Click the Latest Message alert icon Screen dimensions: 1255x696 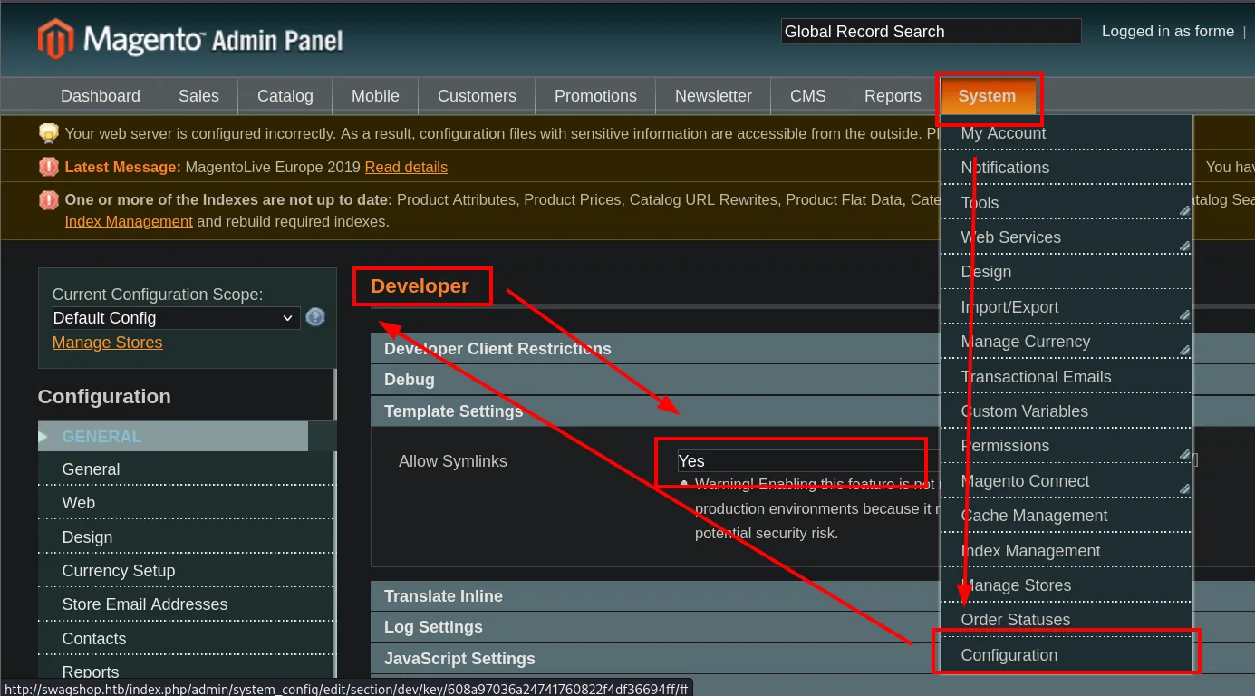[x=49, y=167]
